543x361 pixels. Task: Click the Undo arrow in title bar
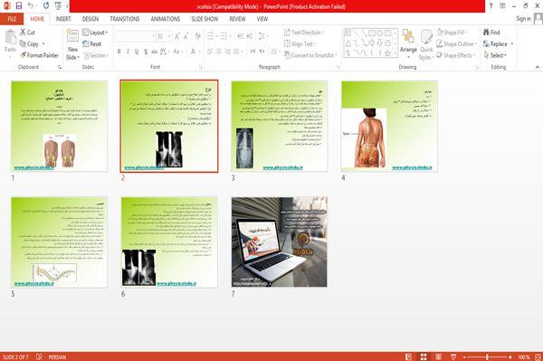[31, 6]
